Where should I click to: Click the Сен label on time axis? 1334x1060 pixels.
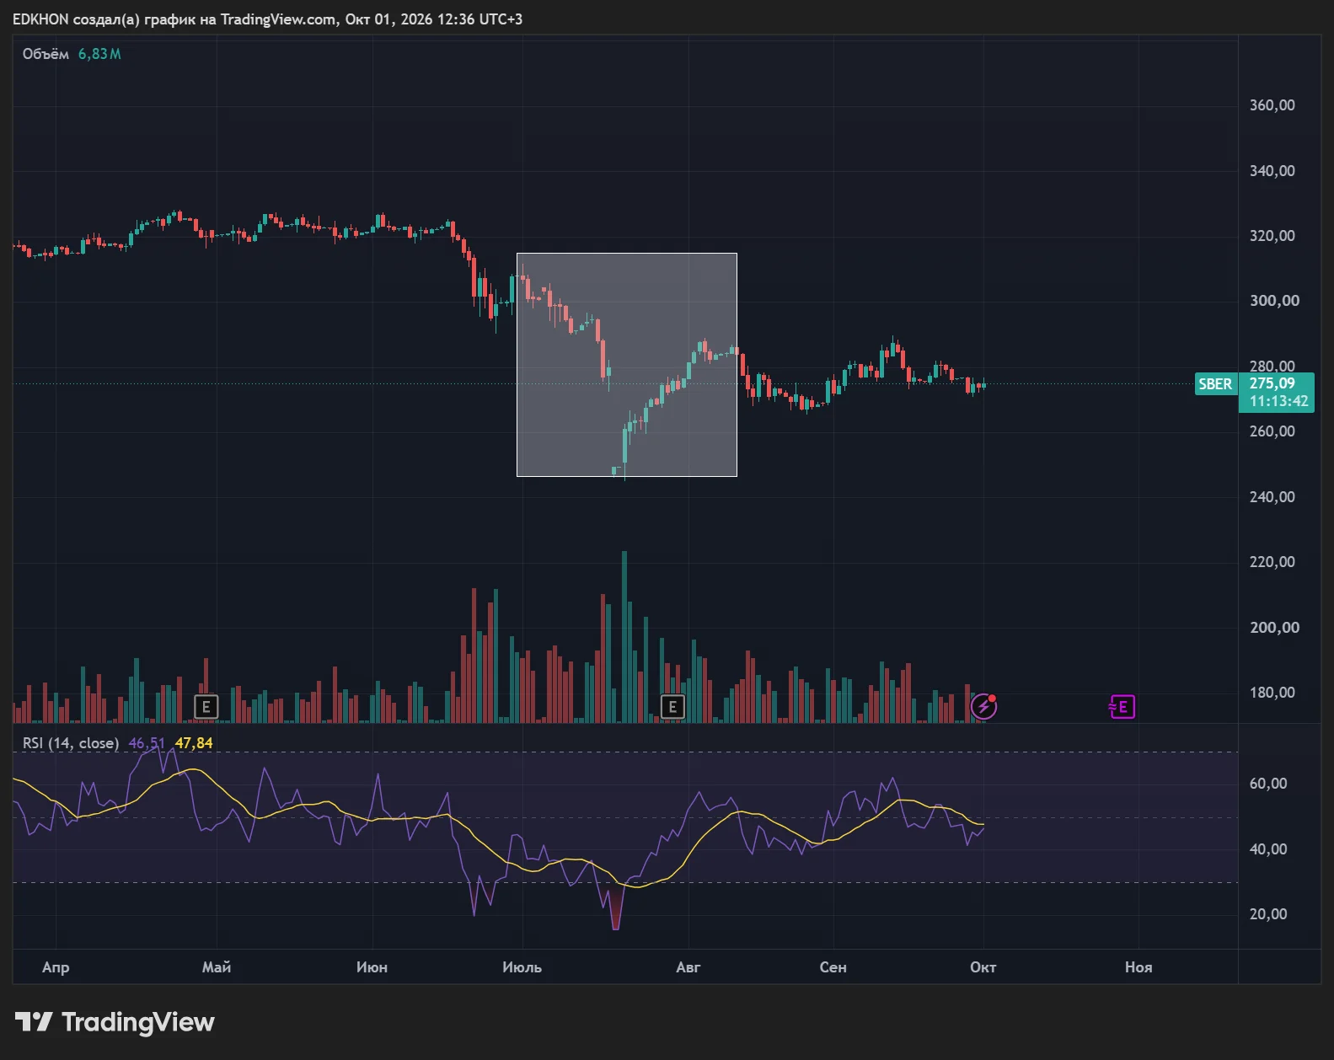click(833, 967)
